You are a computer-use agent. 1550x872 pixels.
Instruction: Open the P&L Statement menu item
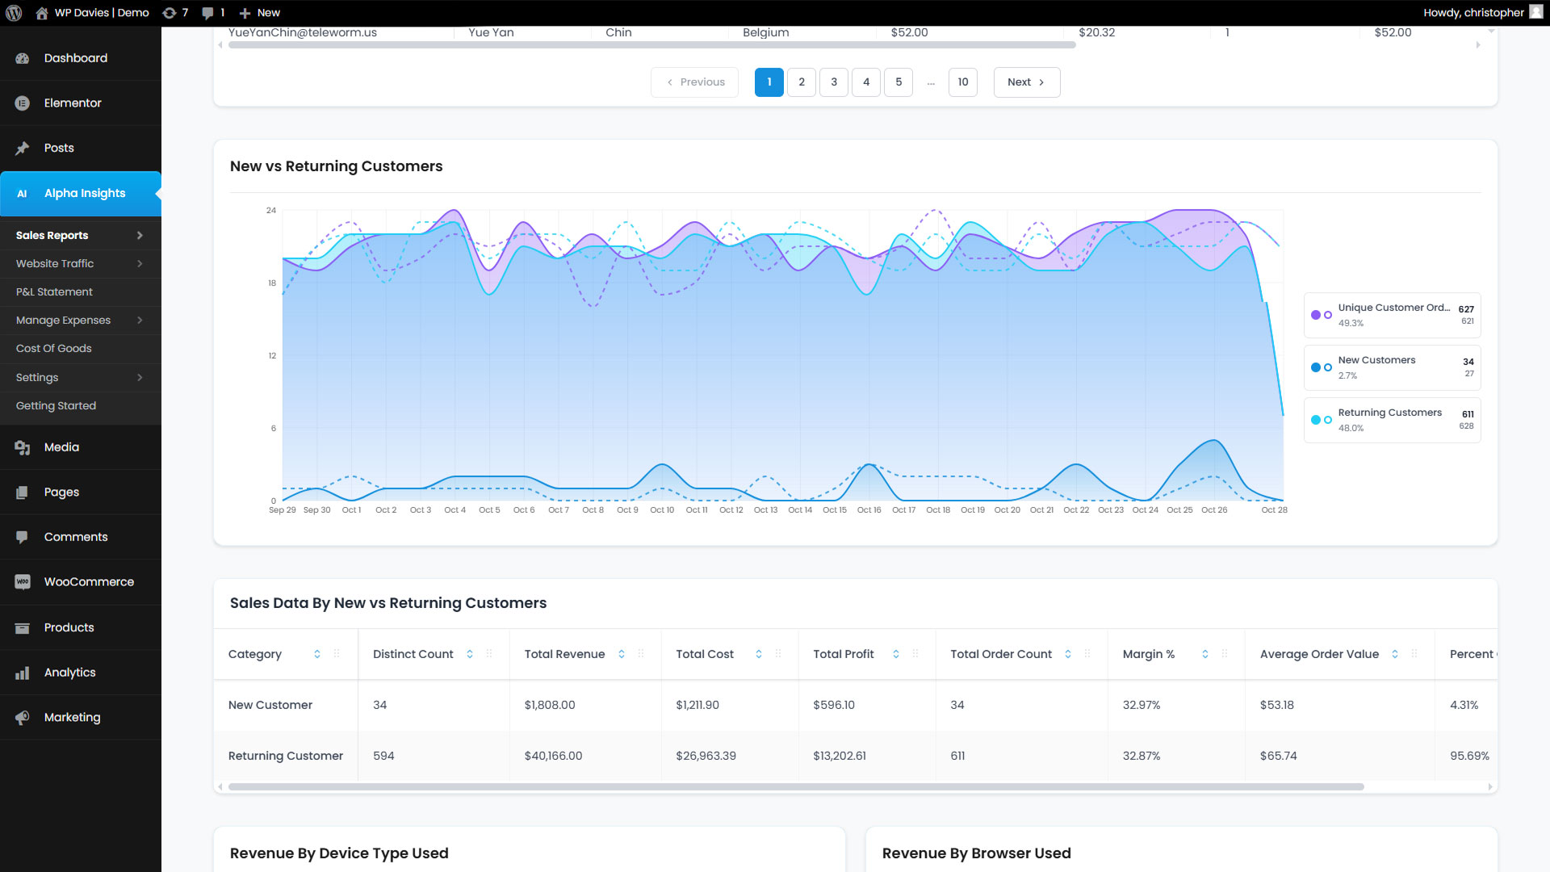(x=54, y=292)
